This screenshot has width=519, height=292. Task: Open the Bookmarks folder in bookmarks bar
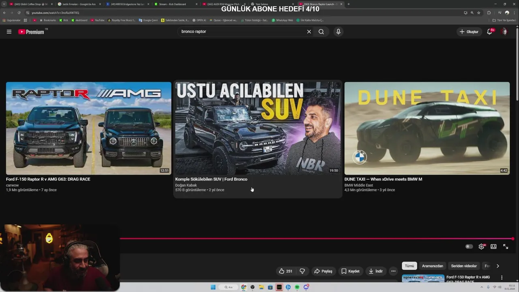pos(48,20)
